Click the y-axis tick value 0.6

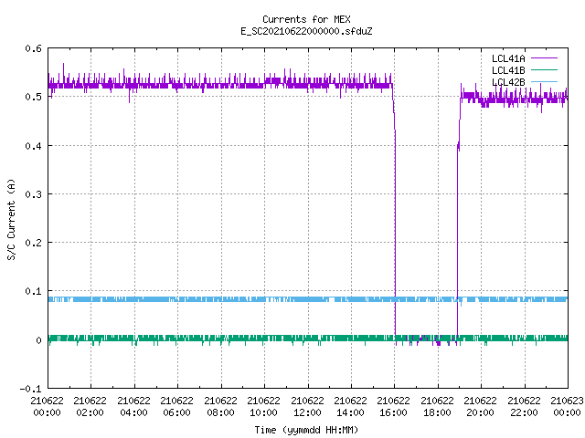tap(33, 48)
